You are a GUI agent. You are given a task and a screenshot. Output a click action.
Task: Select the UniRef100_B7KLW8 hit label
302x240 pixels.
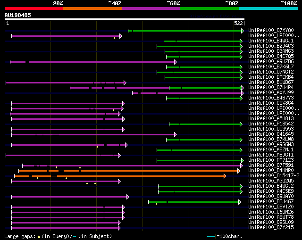(x=271, y=140)
